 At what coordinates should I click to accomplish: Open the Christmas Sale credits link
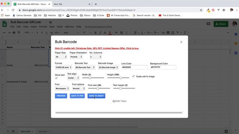97,48
